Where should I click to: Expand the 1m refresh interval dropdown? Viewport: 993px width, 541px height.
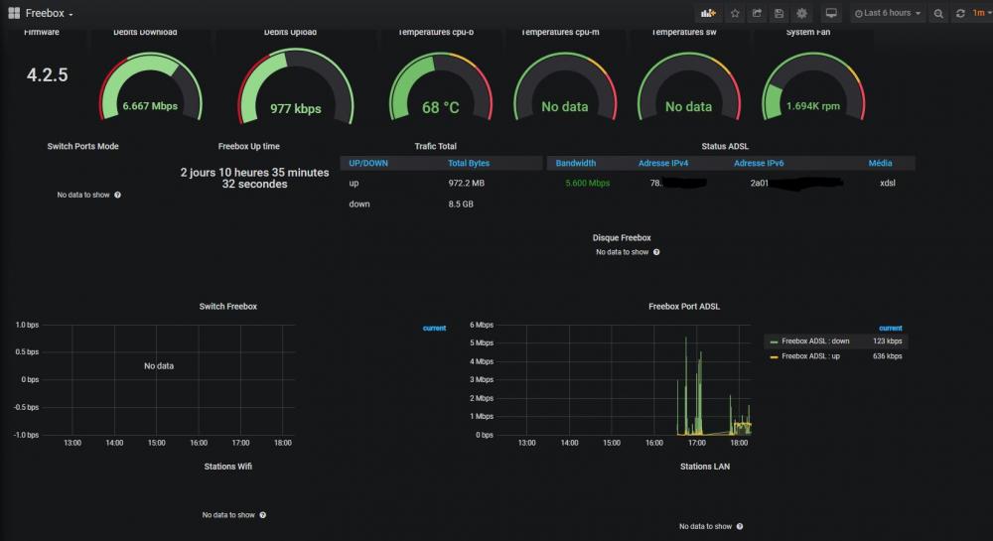[x=979, y=13]
